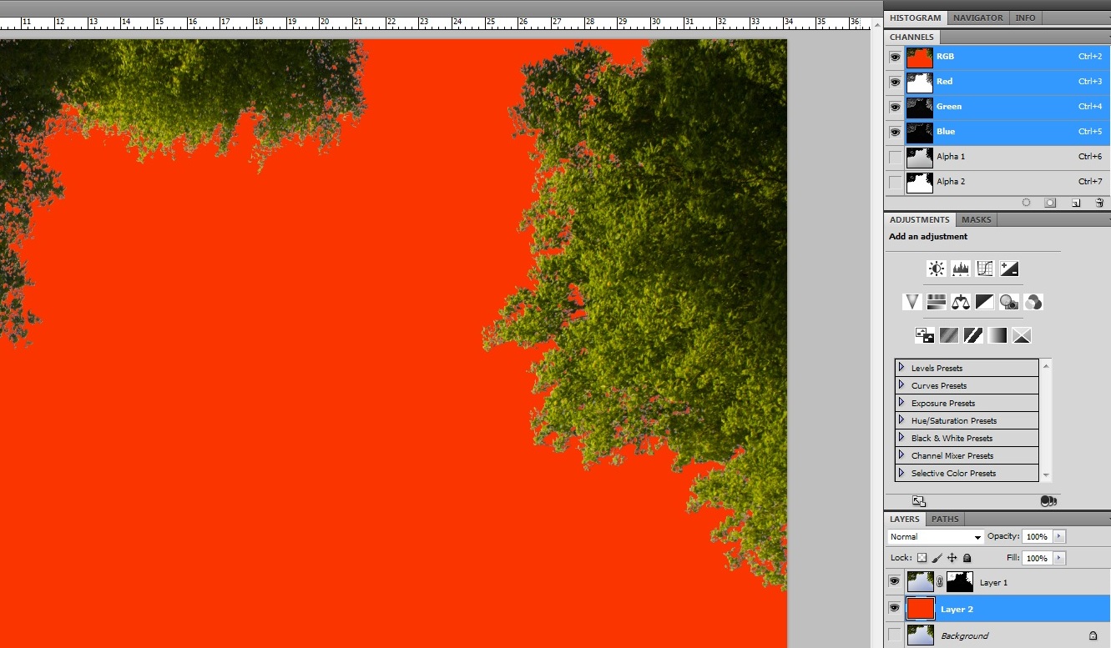
Task: Hide the RGB composite channel
Action: (896, 57)
